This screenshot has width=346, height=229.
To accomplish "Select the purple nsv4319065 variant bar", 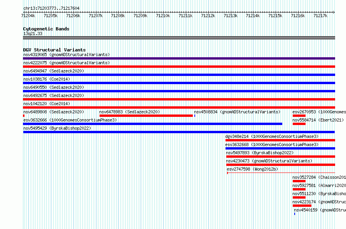I will coord(179,58).
